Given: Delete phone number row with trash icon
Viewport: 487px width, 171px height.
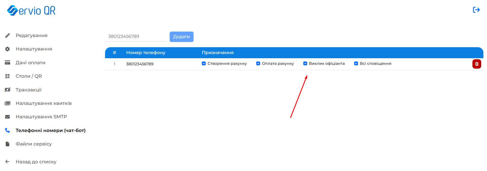Looking at the screenshot, I should 477,64.
